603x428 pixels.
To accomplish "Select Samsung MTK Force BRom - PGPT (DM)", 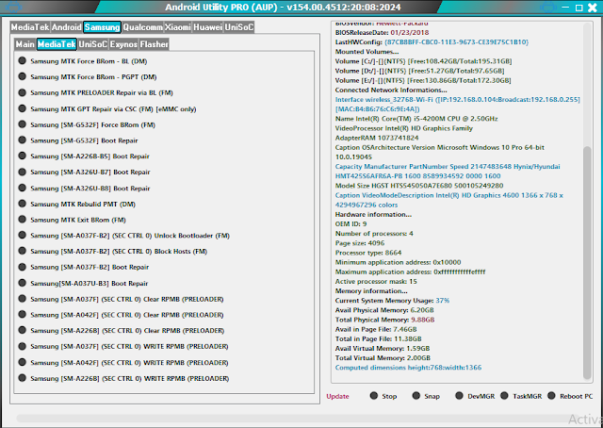I will click(88, 77).
